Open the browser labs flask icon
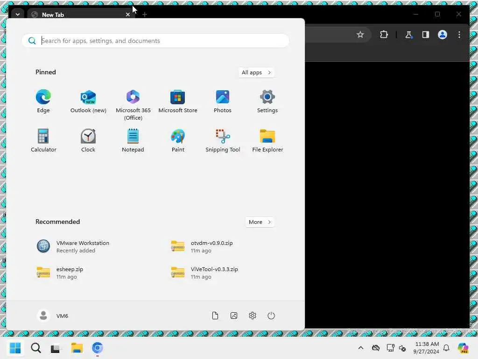Viewport: 478px width, 359px height. coord(408,35)
